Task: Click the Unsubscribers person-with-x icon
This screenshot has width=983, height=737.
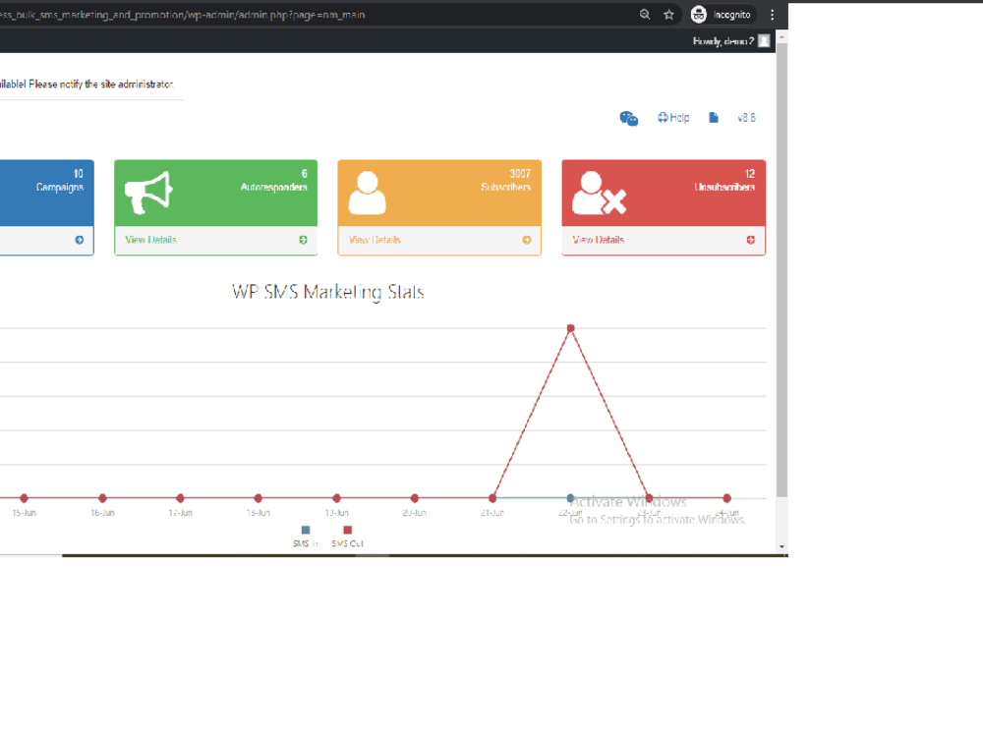Action: 600,193
